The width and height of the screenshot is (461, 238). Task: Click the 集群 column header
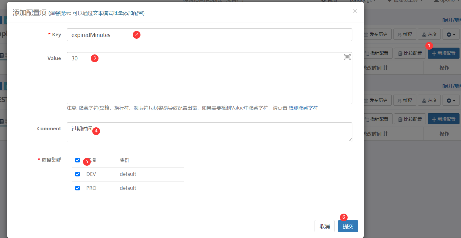tap(125, 160)
